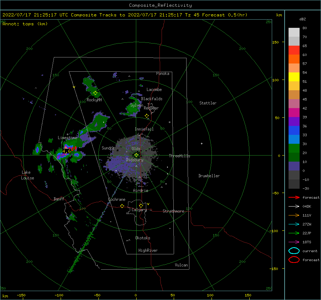Viewport: 321px width, 300px height.
Task: Choose the slate purple 0-10 dBZ swatch
Action: [x=294, y=166]
